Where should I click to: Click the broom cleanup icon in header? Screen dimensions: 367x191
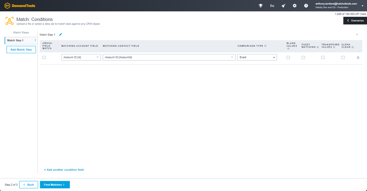coord(283,6)
